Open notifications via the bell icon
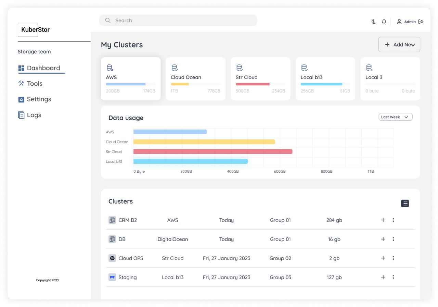 coord(384,22)
